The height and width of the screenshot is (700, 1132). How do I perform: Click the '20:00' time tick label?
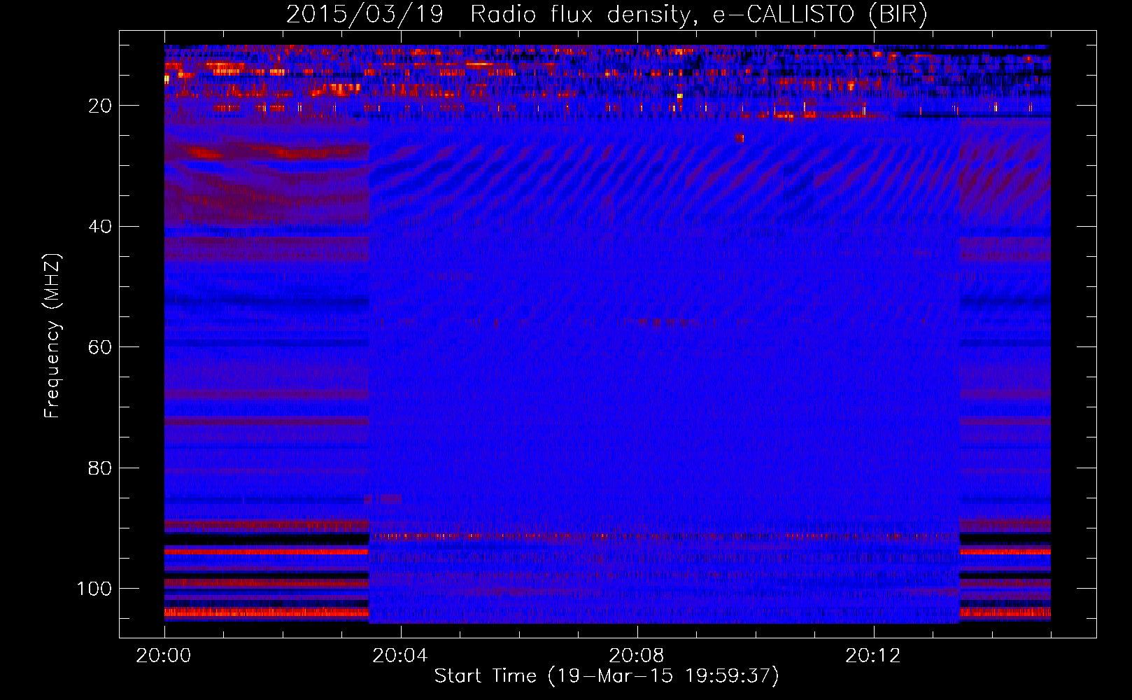164,656
